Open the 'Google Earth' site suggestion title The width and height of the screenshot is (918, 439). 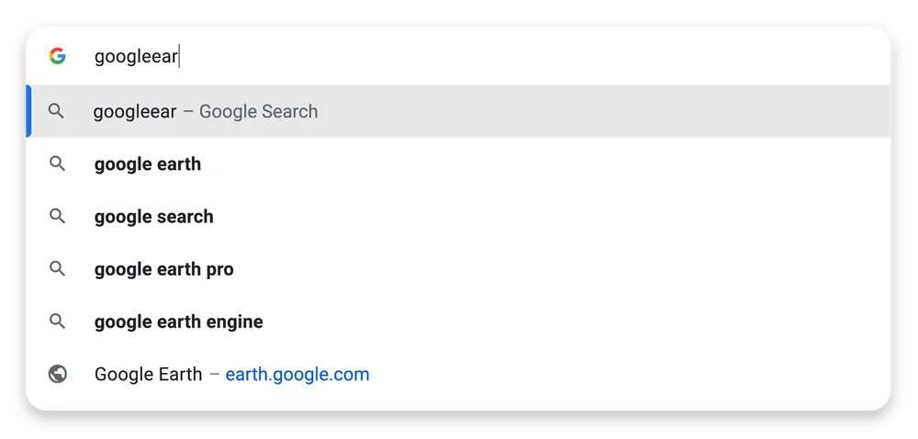coord(148,375)
